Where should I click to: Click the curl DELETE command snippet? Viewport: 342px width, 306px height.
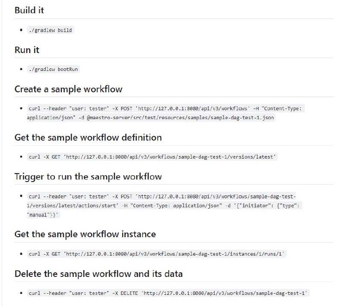click(168, 293)
